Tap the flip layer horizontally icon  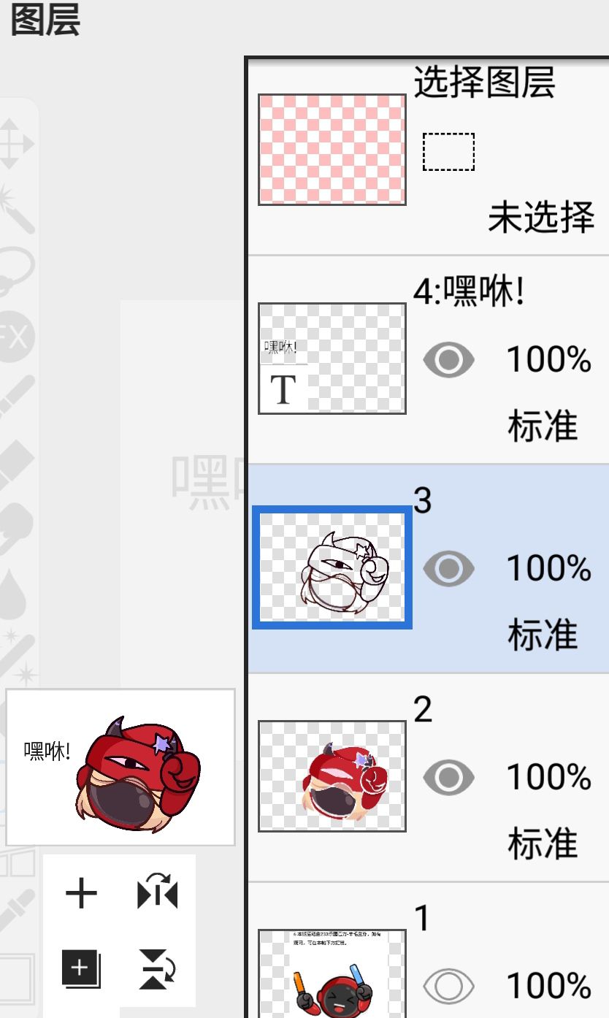pyautogui.click(x=158, y=893)
